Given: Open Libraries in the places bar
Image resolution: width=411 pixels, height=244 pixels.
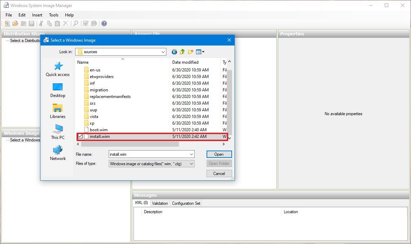Looking at the screenshot, I should [x=58, y=111].
